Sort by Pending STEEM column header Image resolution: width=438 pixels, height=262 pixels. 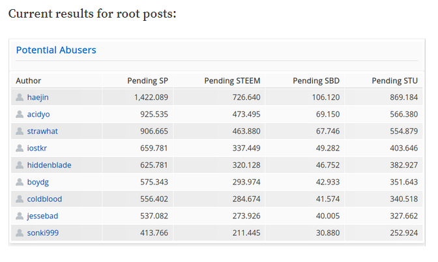click(x=232, y=81)
